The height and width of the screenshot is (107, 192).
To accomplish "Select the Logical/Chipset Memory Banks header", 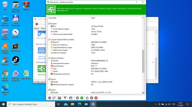I will coord(62,39).
